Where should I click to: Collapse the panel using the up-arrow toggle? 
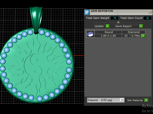click(x=118, y=22)
